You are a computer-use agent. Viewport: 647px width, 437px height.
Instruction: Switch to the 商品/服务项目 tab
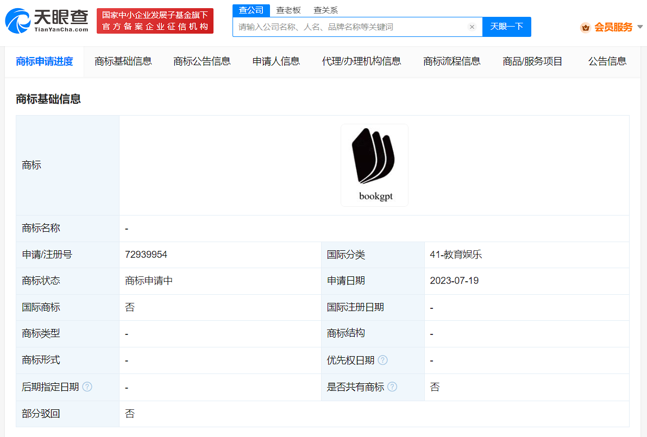533,61
